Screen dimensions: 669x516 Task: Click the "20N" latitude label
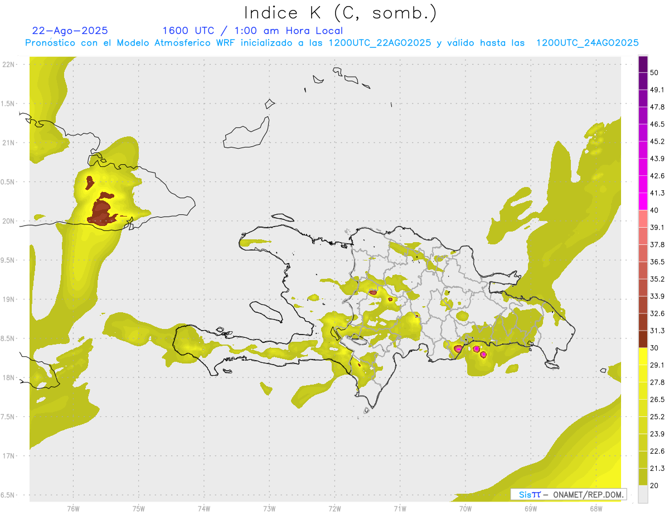coord(8,221)
